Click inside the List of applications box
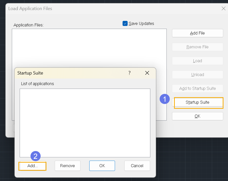228x181 pixels. coord(85,123)
